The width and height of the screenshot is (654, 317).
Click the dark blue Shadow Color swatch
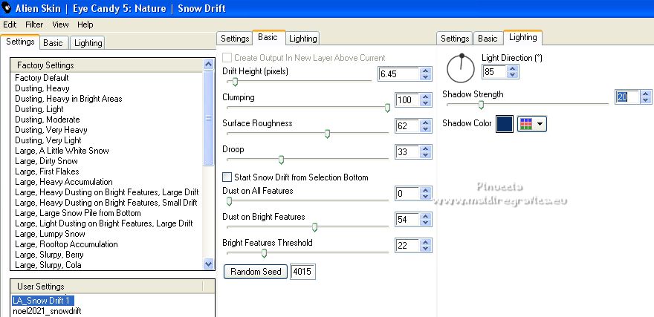[505, 124]
